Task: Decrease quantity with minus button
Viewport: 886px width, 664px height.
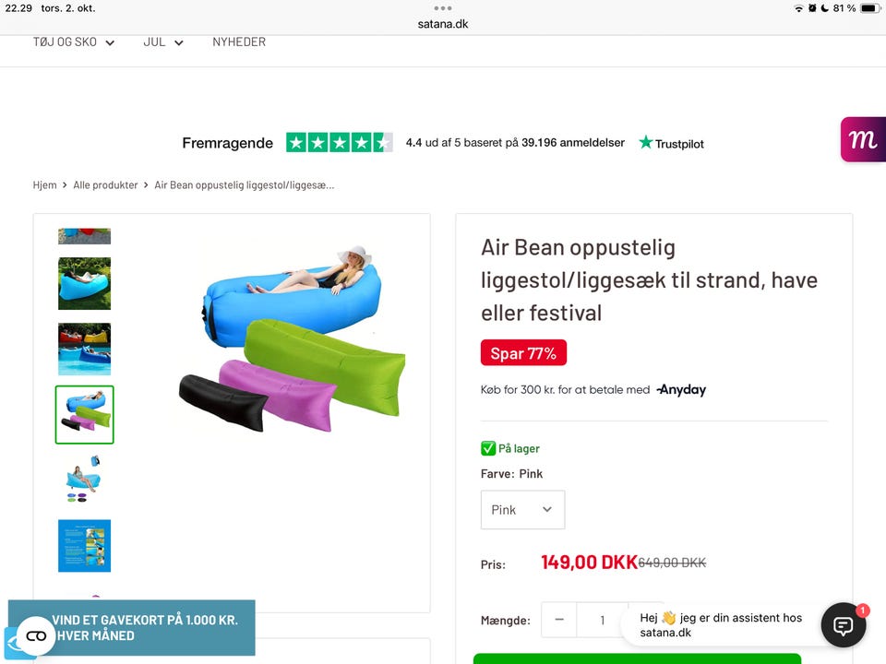Action: 559,620
